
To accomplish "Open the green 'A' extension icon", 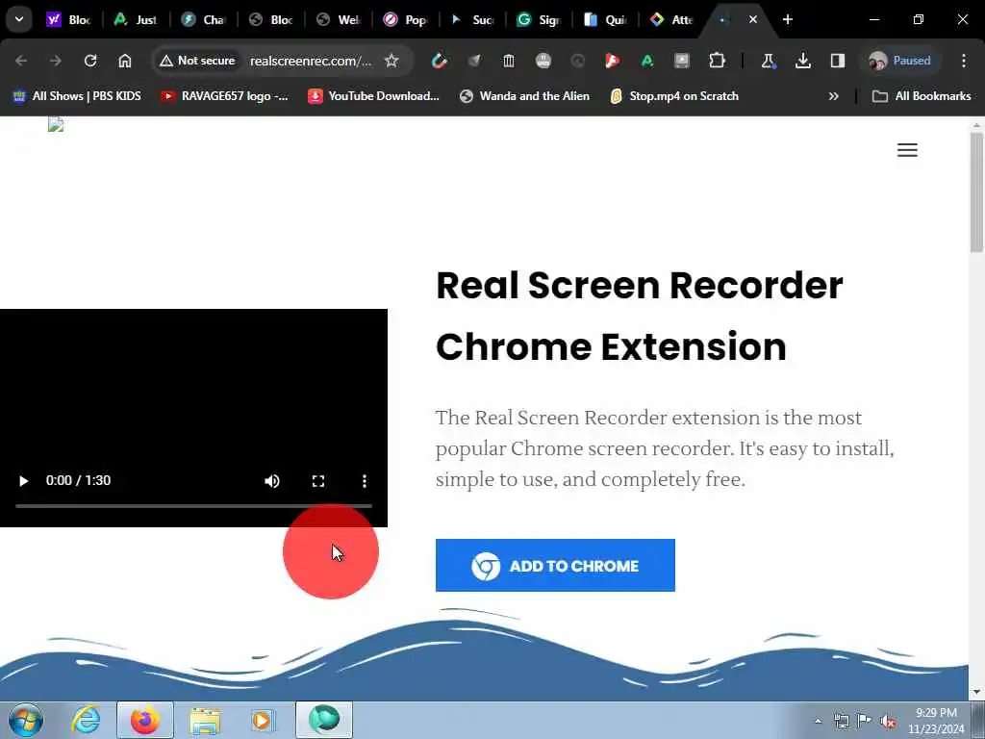I will point(647,61).
